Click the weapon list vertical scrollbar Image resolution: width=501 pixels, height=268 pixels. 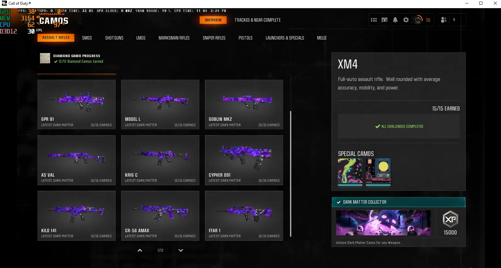(290, 174)
